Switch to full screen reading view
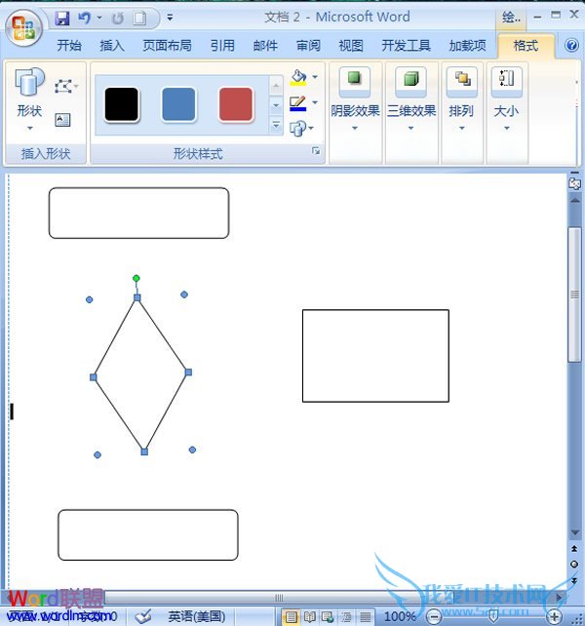The height and width of the screenshot is (626, 585). [x=309, y=617]
